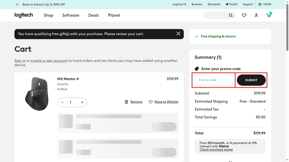Screen dimensions: 289x162
Task: Submit the promo code
Action: click(251, 80)
